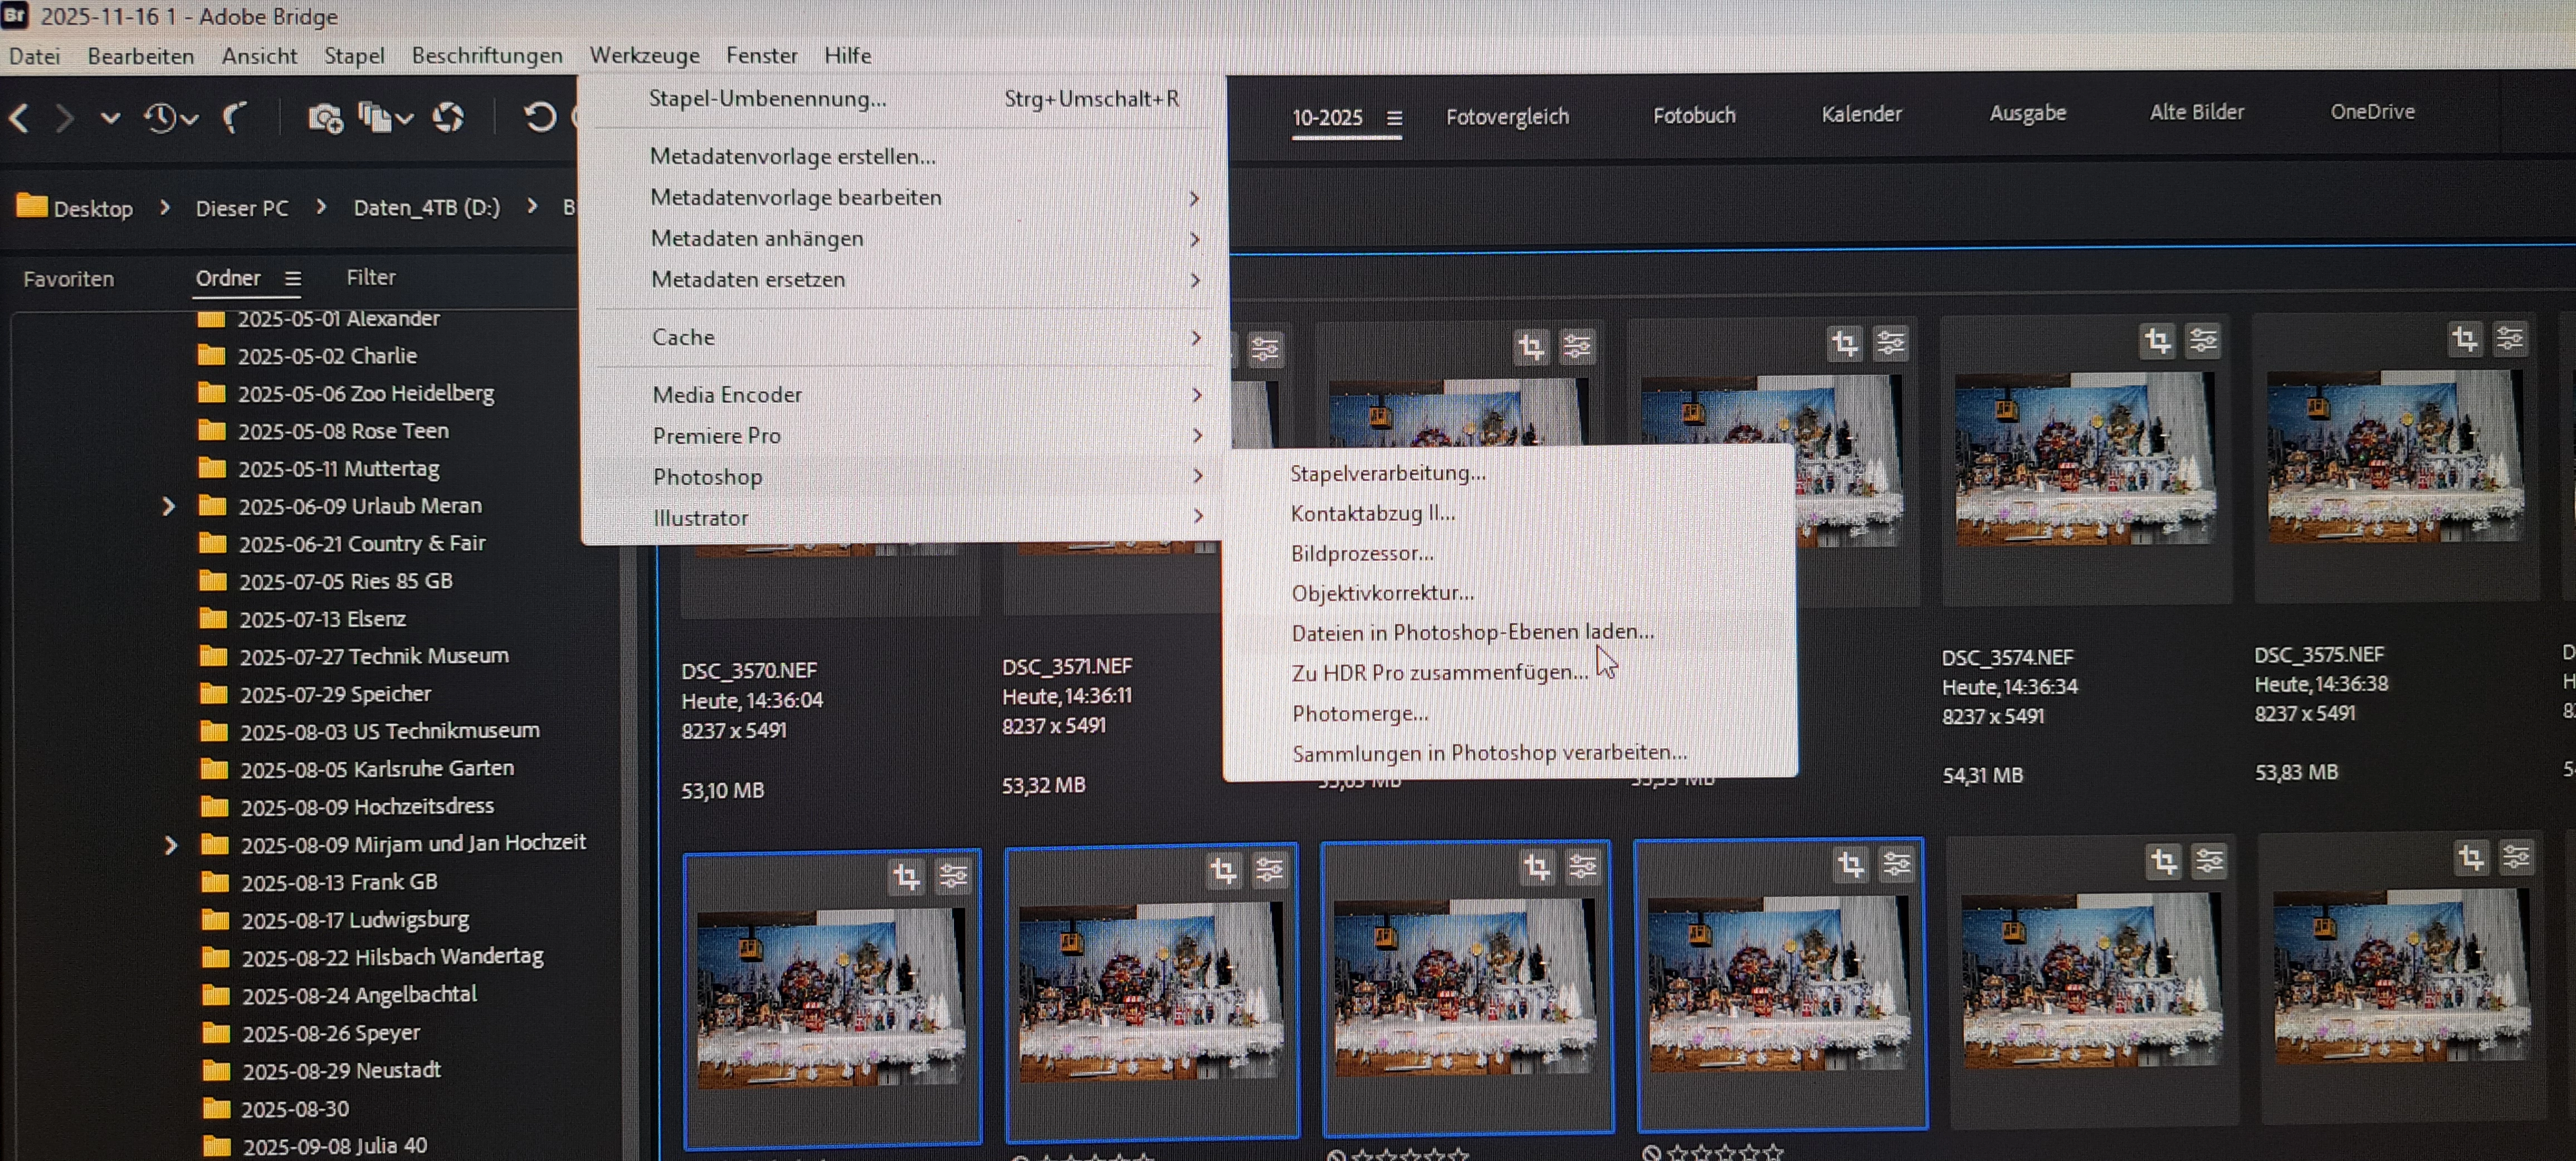This screenshot has width=2576, height=1161.
Task: Select the 2025-08-26 Speyer folder
Action: (330, 1033)
